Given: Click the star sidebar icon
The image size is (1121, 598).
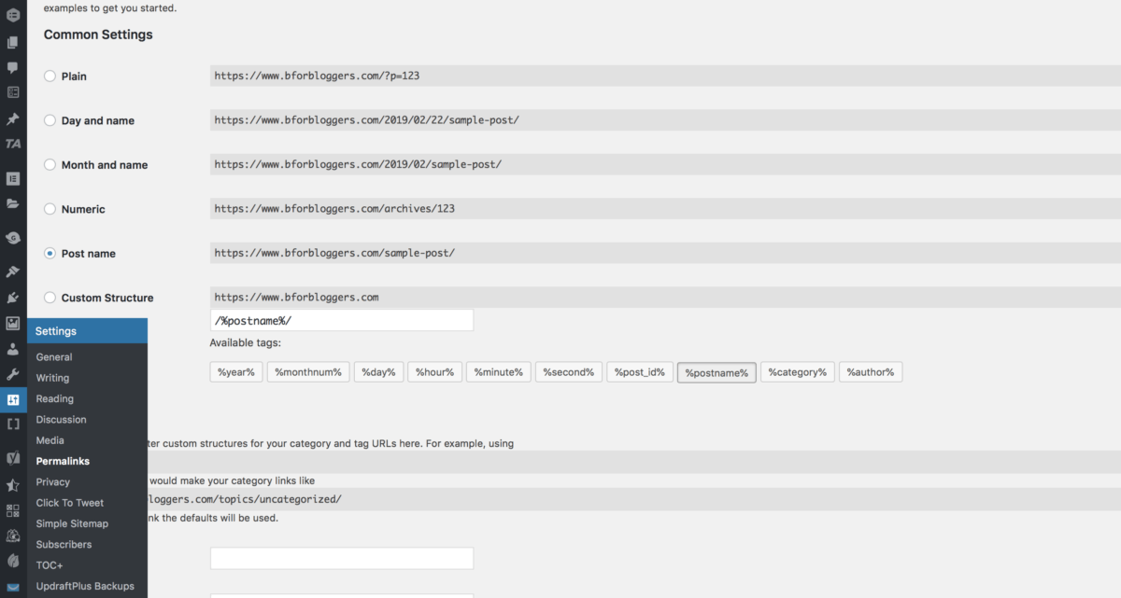Looking at the screenshot, I should (13, 485).
